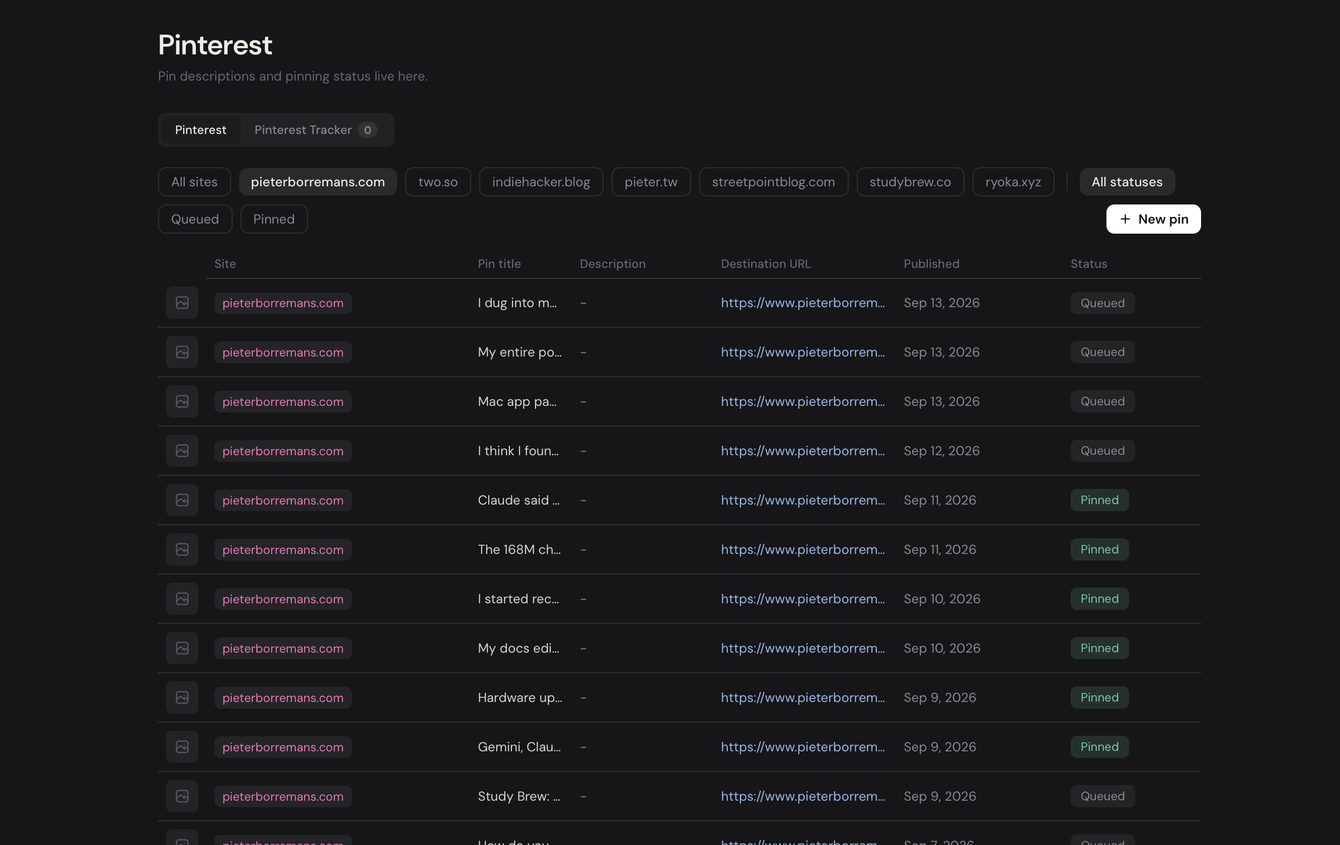The height and width of the screenshot is (845, 1340).
Task: Open image placeholder for 'The 168M ch...' pin
Action: [182, 549]
